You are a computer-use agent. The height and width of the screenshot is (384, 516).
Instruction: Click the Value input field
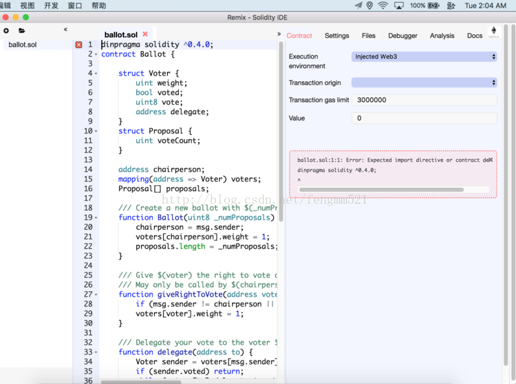pos(424,118)
